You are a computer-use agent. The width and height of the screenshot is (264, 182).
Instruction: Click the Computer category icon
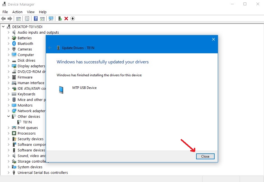pos(14,55)
